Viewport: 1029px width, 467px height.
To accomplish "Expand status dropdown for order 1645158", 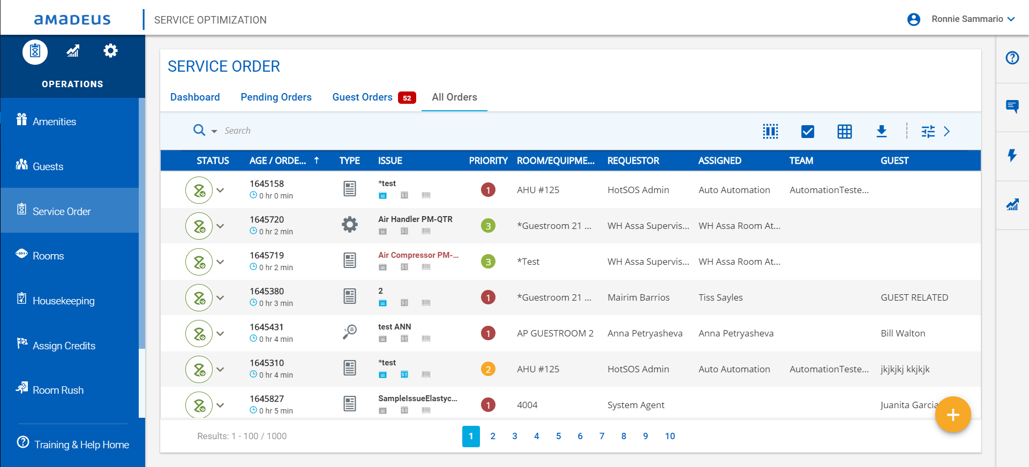I will click(220, 190).
